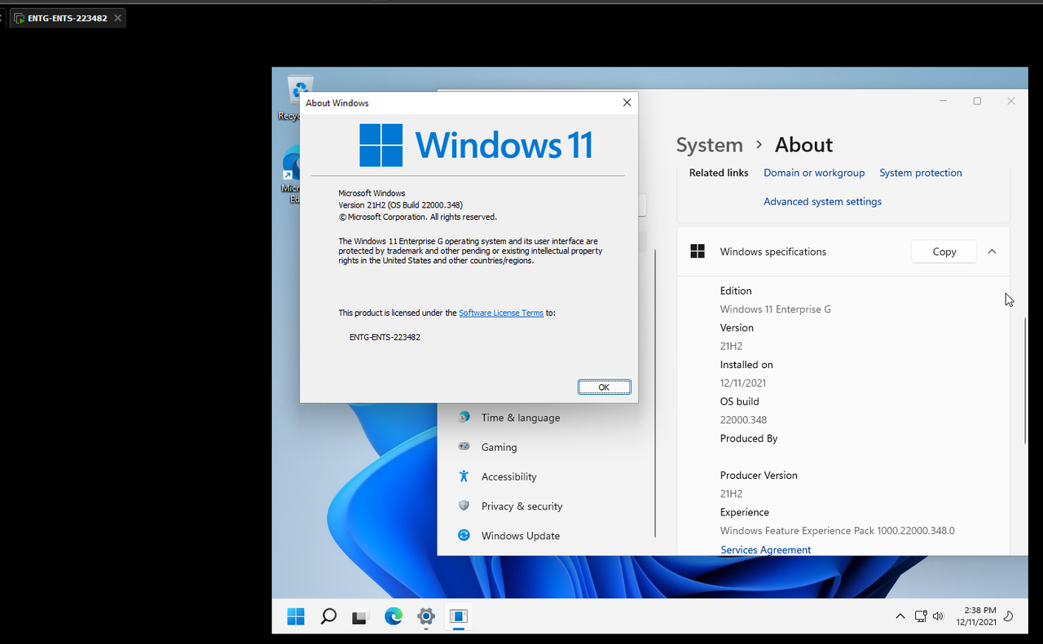This screenshot has height=644, width=1043.
Task: Select ENTG-ENTS-223482 VM tab
Action: (x=67, y=18)
